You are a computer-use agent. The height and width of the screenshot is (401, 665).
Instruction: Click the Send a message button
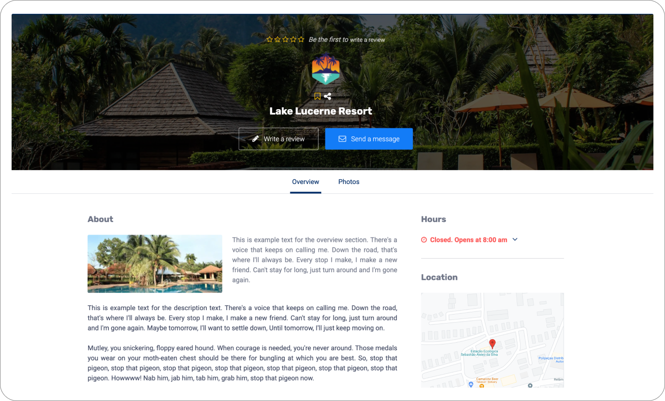coord(369,139)
